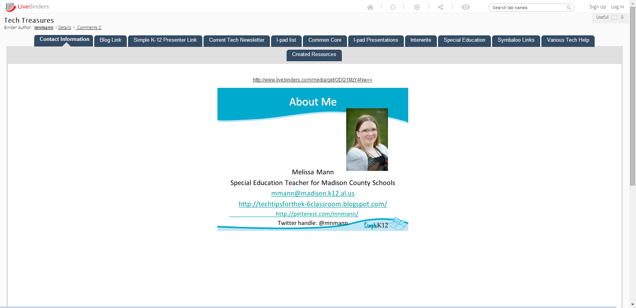Open the Sign Up link
The height and width of the screenshot is (308, 636).
tap(597, 7)
